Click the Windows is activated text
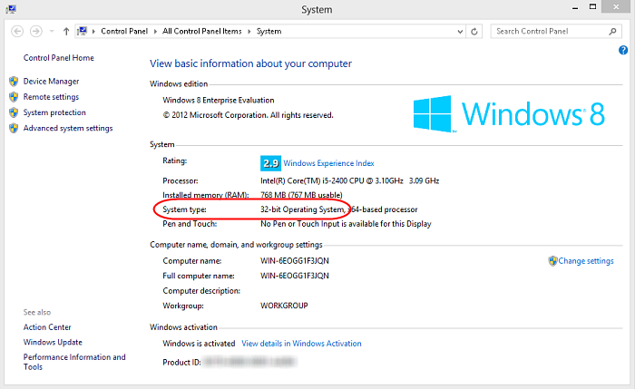Image resolution: width=635 pixels, height=389 pixels. click(x=199, y=344)
